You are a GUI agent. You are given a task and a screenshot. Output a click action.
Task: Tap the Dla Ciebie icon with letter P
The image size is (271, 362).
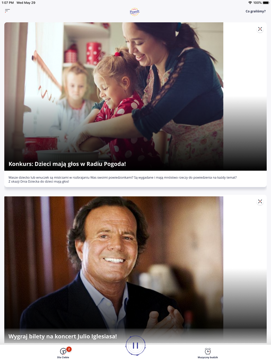63,352
